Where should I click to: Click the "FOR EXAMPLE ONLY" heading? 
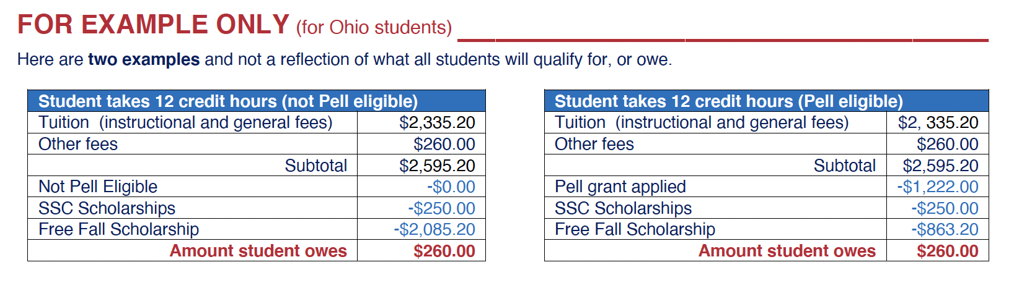(153, 25)
